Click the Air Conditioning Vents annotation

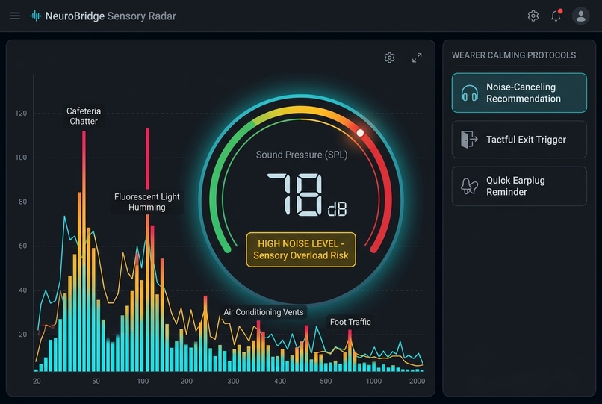point(264,312)
